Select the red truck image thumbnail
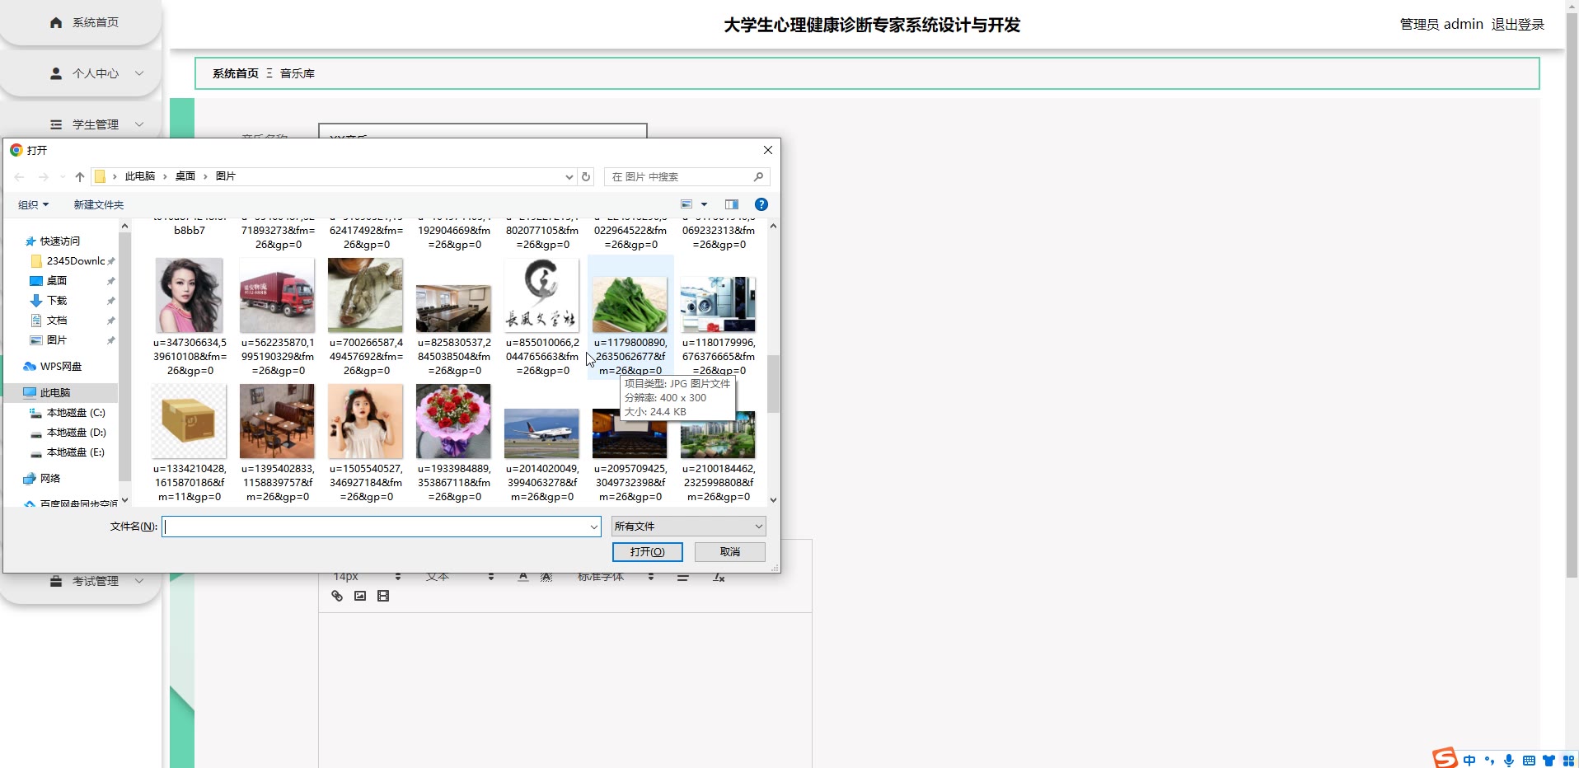This screenshot has width=1579, height=768. point(278,296)
